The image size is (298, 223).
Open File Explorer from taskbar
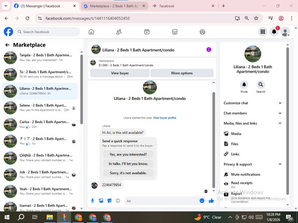49,217
